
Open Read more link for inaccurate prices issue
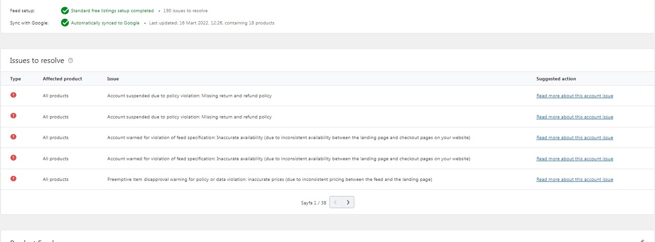(x=575, y=180)
